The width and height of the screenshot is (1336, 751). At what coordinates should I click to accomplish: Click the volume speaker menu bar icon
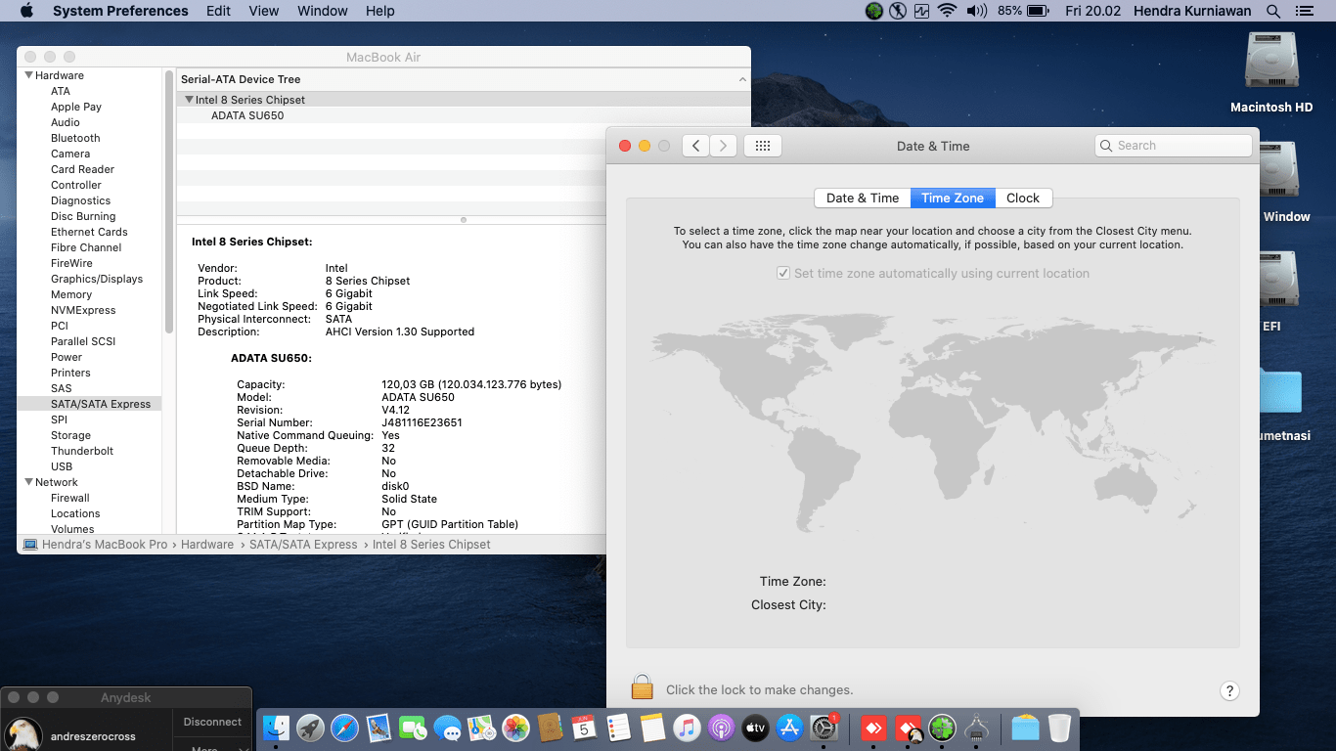point(976,11)
